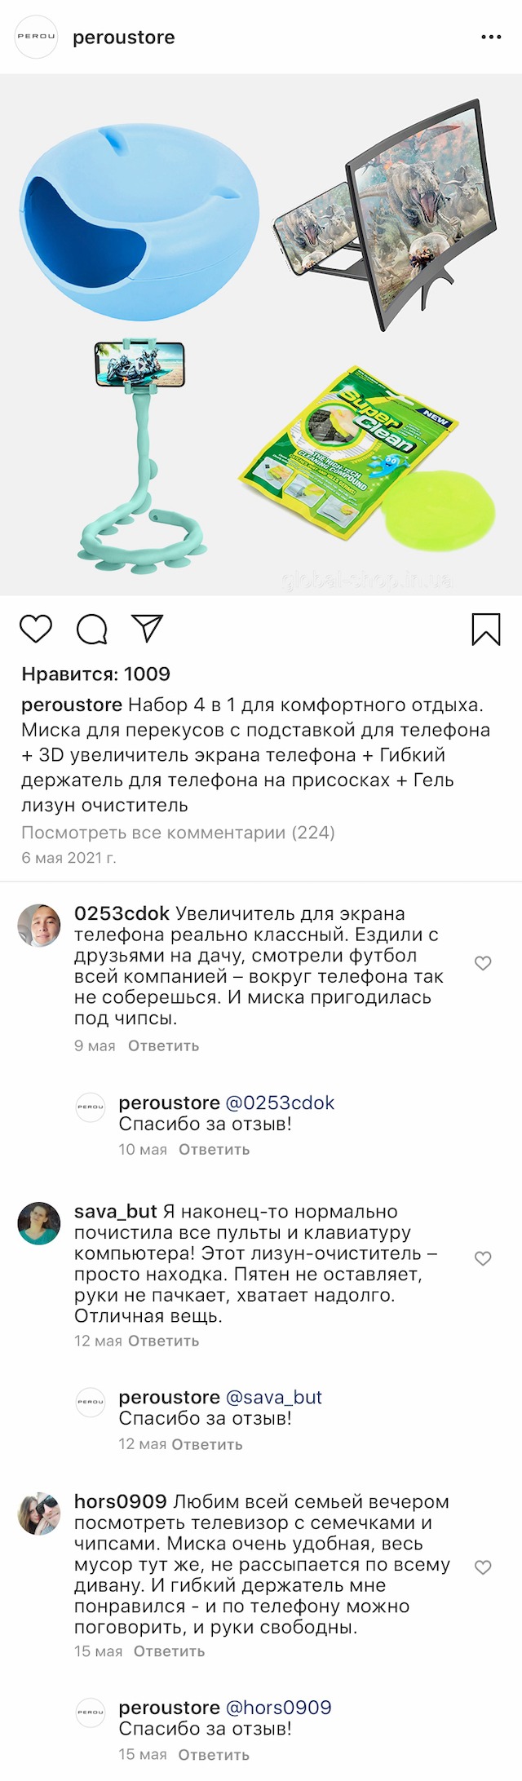This screenshot has width=522, height=1781.
Task: Expand all 224 comments
Action: [x=178, y=833]
